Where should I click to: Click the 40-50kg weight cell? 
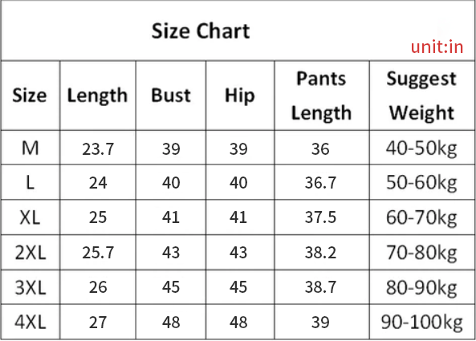pos(421,149)
